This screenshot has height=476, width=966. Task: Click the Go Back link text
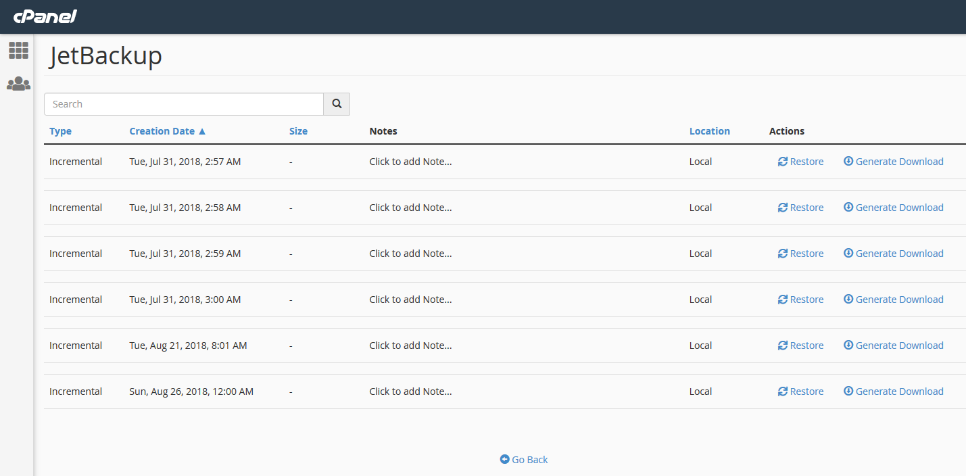tap(530, 460)
